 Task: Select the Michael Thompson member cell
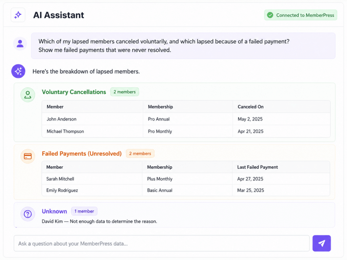point(92,131)
